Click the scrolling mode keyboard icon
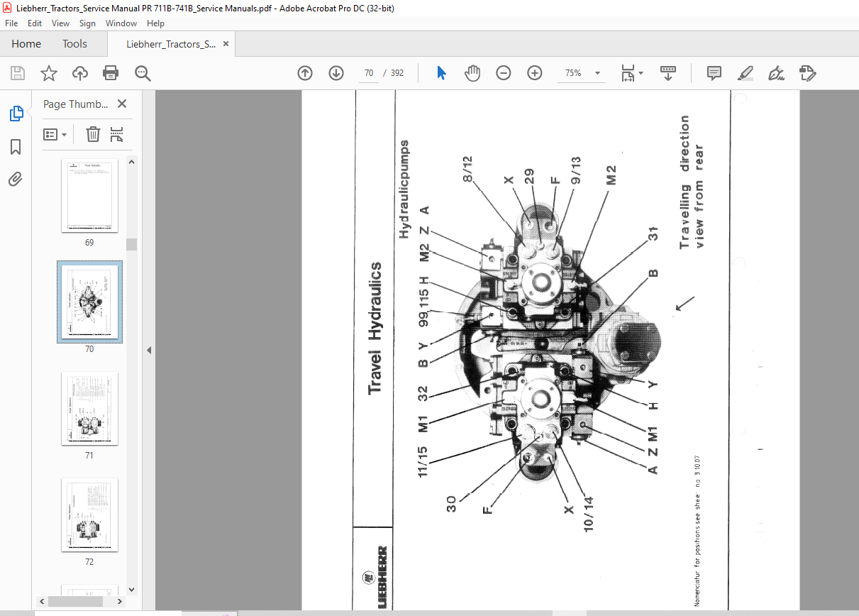The height and width of the screenshot is (616, 859). tap(668, 73)
